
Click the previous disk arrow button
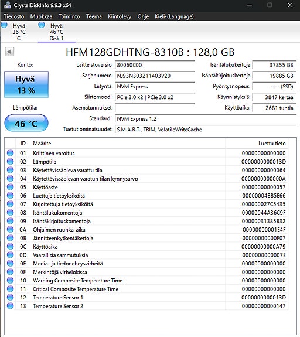click(9, 52)
